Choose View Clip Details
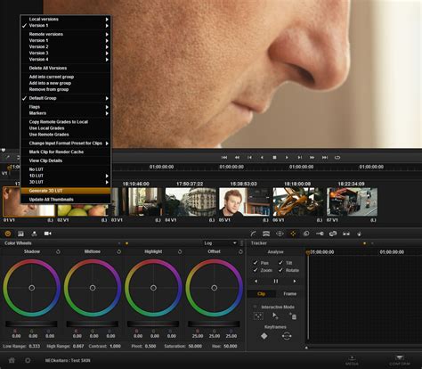422x369 pixels. click(x=66, y=160)
